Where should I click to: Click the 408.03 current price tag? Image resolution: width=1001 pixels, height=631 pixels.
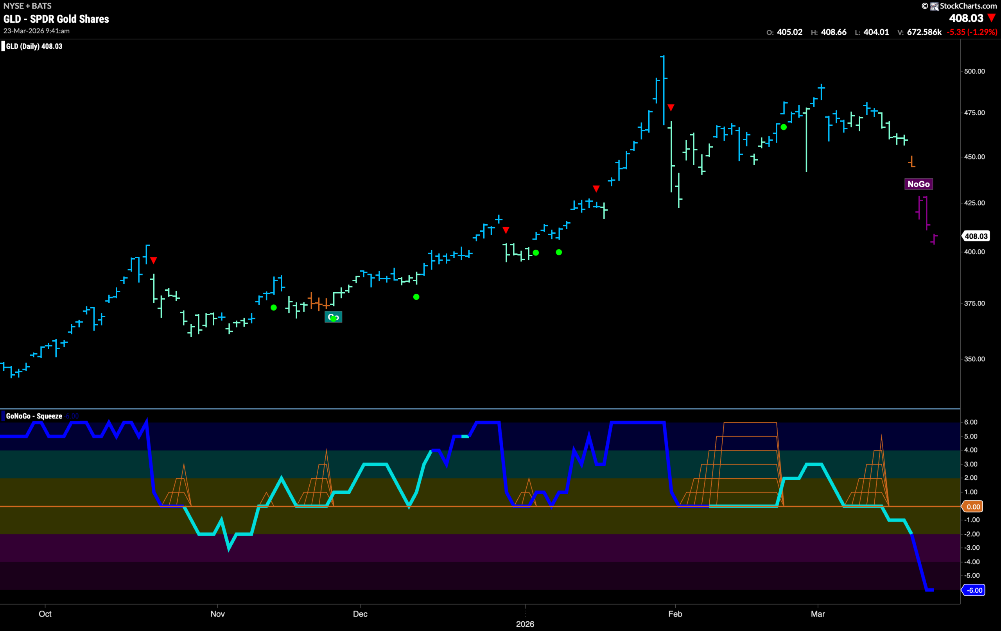pyautogui.click(x=975, y=236)
